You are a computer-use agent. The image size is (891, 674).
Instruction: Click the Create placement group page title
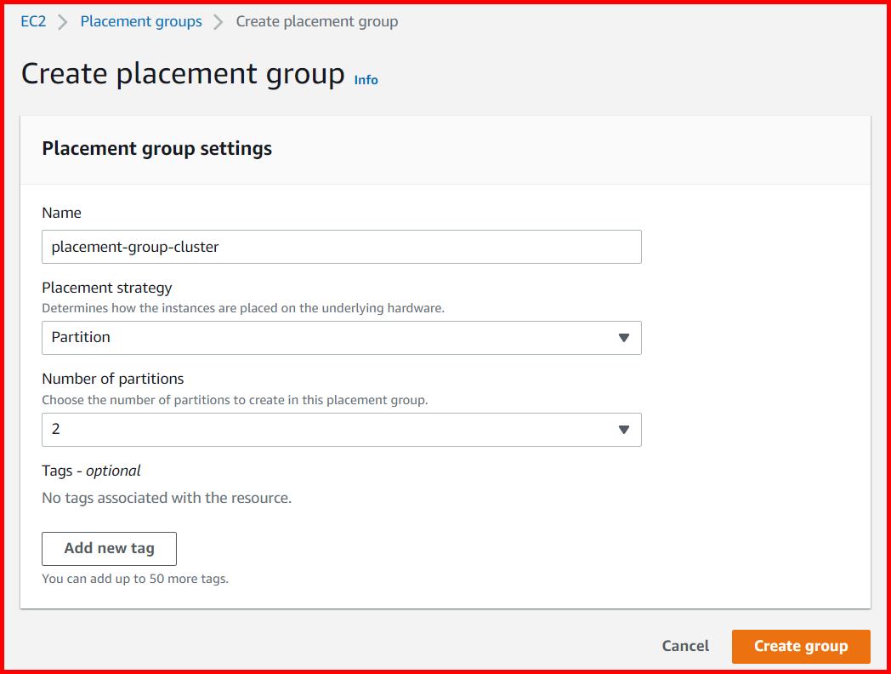coord(181,74)
